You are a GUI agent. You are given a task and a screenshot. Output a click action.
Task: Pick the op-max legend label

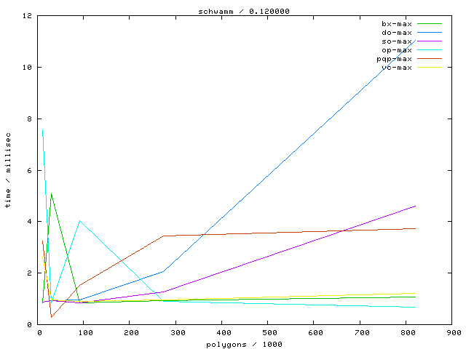(x=397, y=50)
